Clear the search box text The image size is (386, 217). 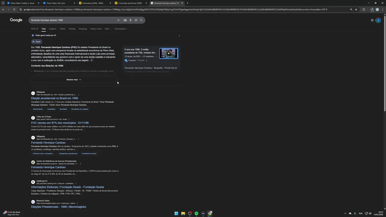pos(118,20)
